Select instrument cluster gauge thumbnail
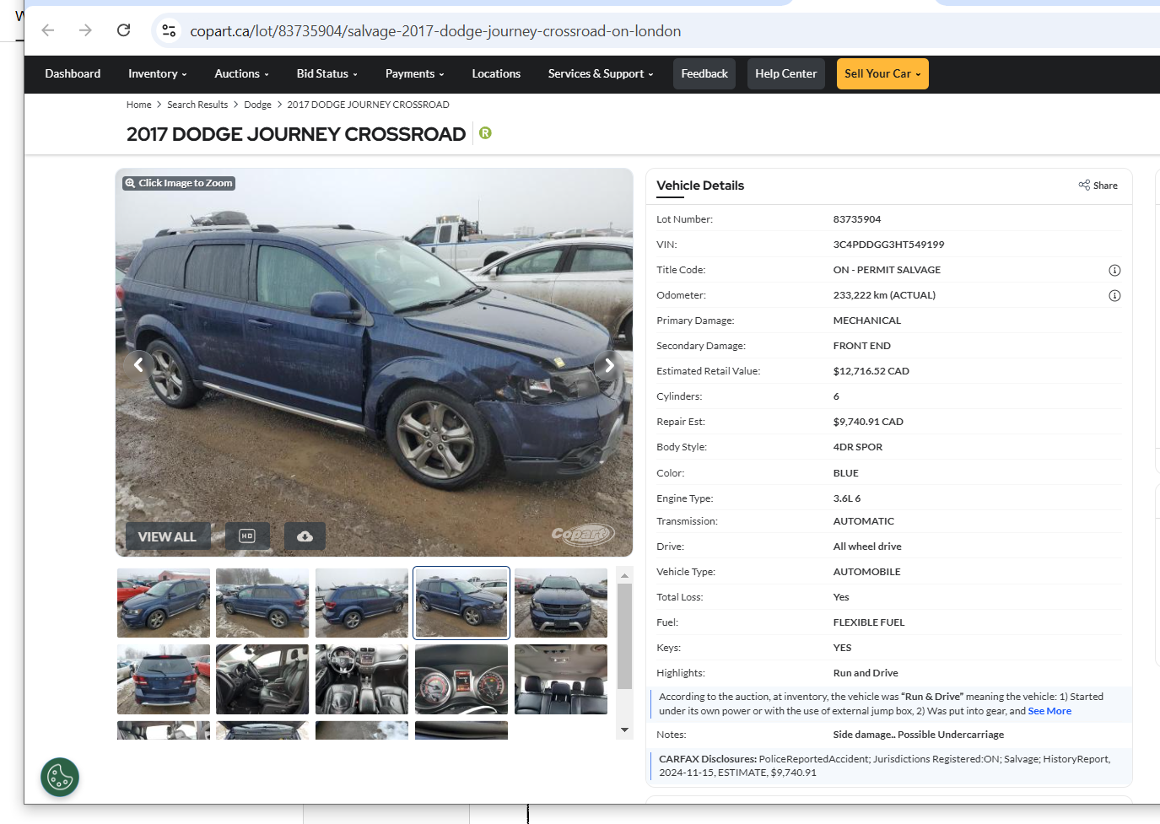Viewport: 1160px width, 824px height. 461,680
